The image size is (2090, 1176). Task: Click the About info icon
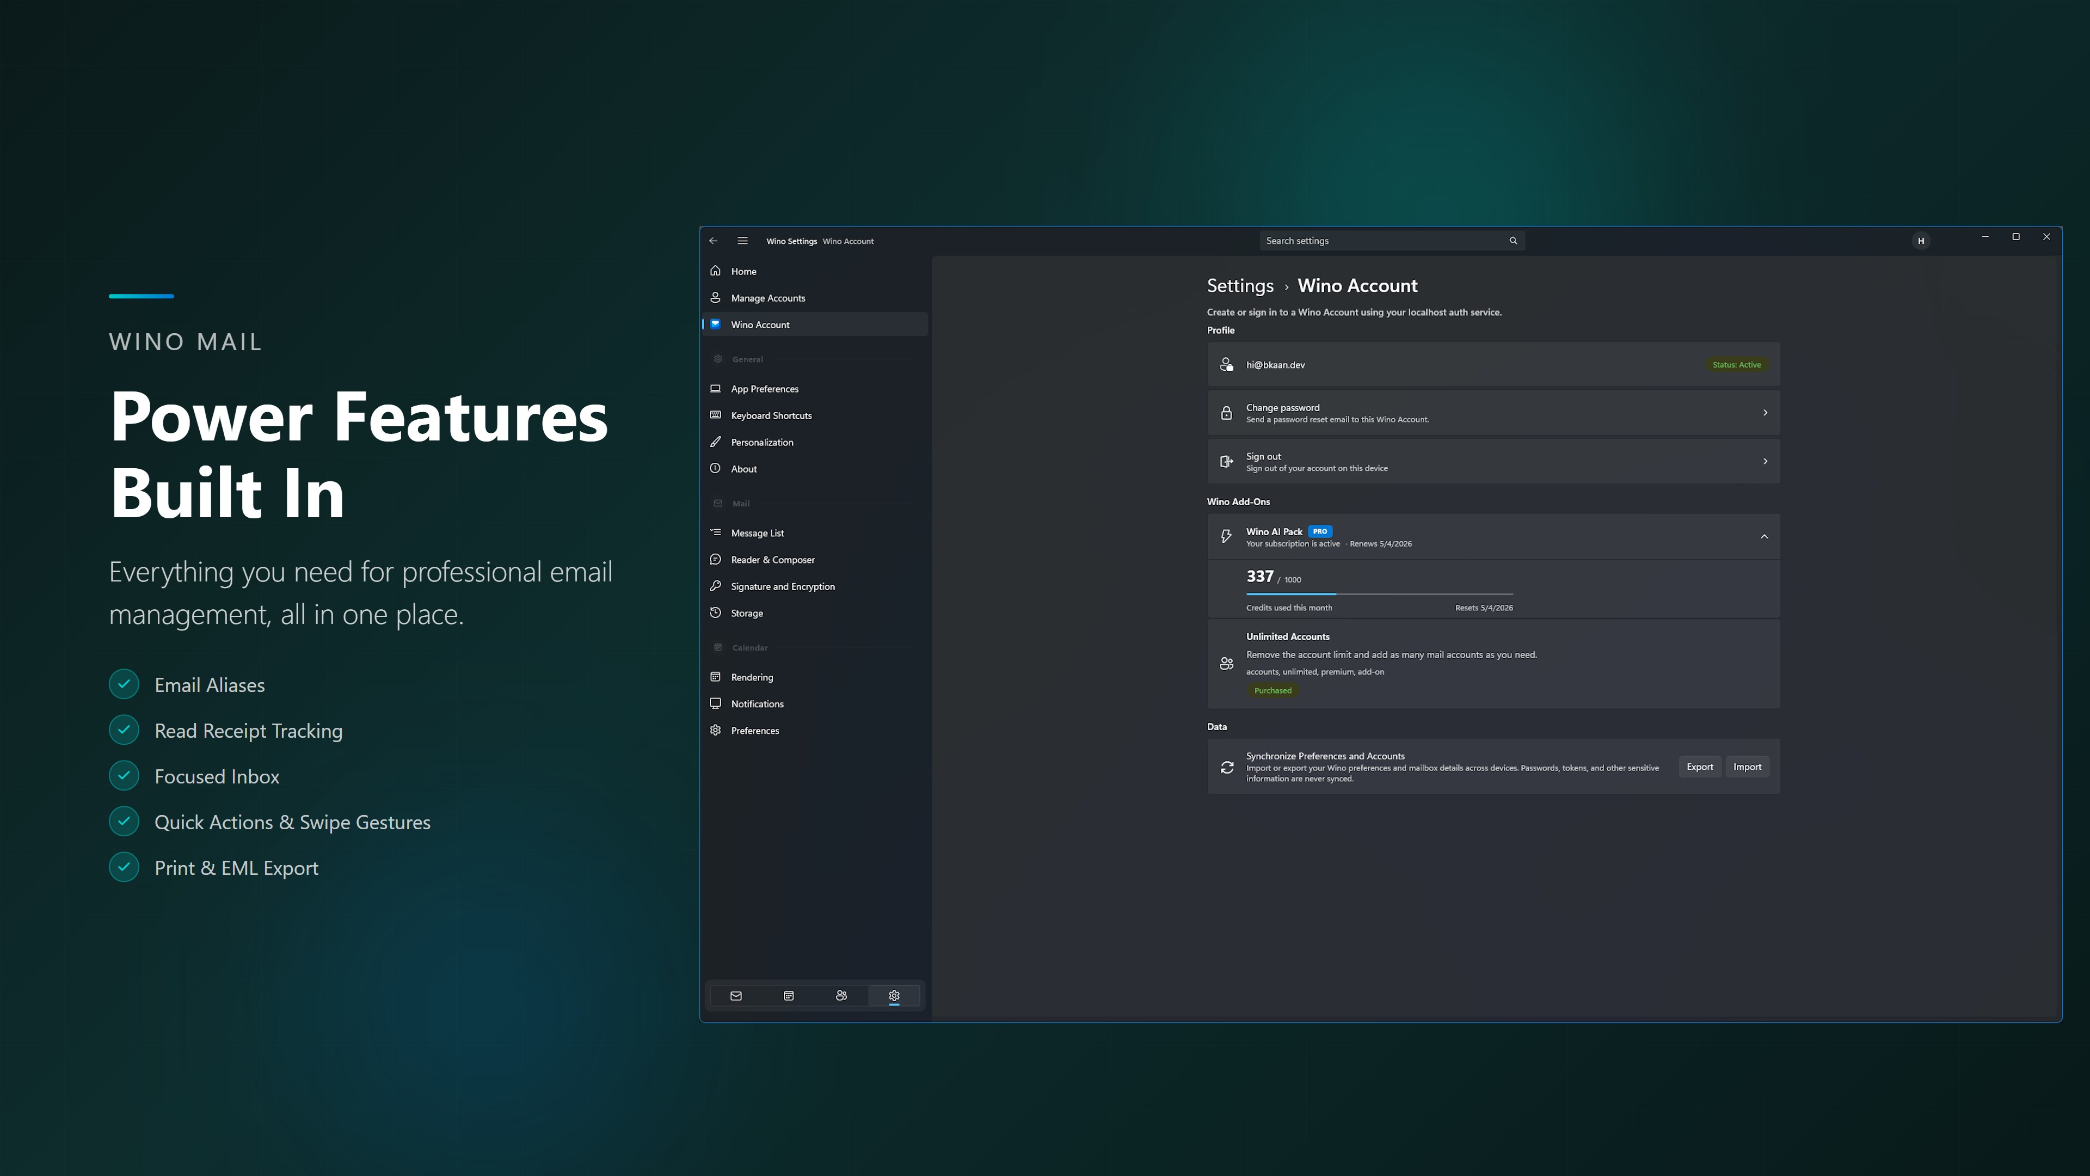pos(716,469)
